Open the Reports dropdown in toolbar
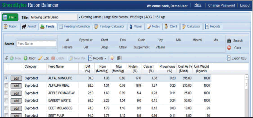Viewport: 253px width, 118px height. pos(97,58)
